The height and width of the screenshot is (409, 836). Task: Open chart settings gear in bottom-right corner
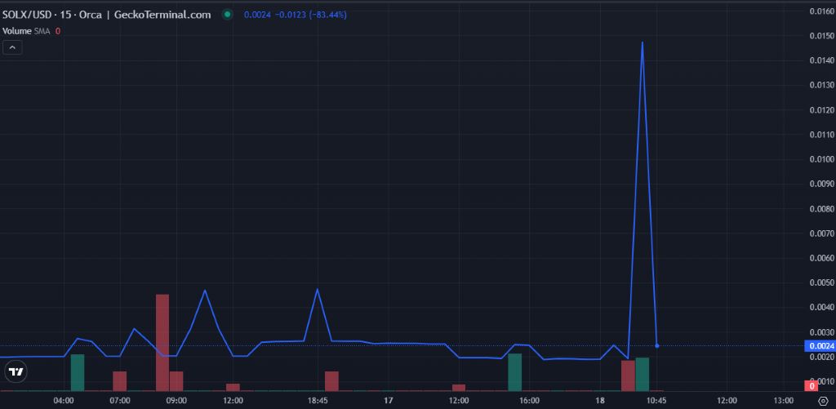(821, 401)
